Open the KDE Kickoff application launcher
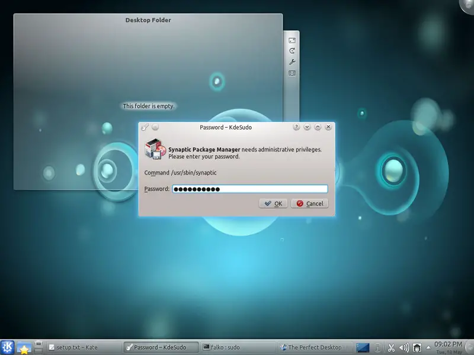This screenshot has height=355, width=474. (7, 347)
